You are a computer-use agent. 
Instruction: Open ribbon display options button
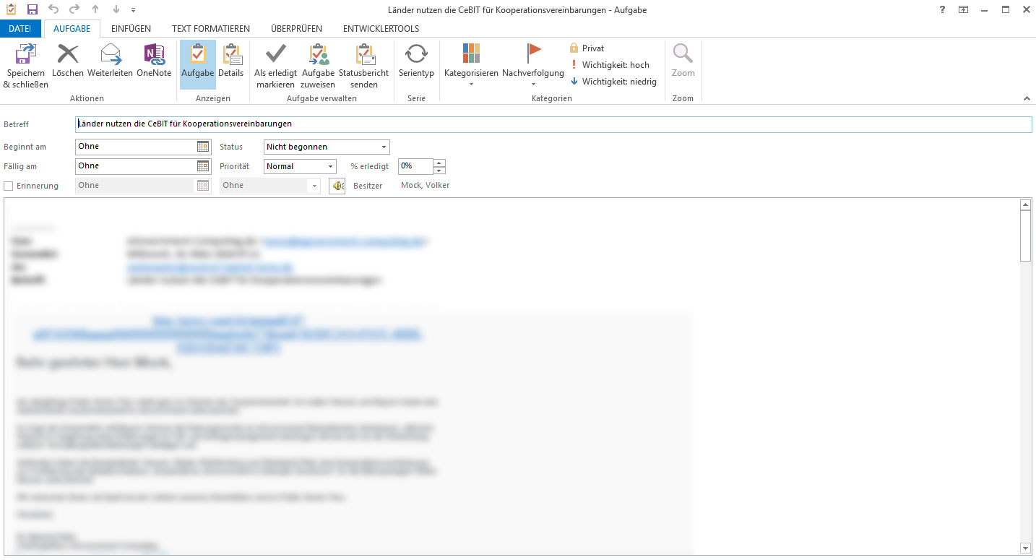963,9
